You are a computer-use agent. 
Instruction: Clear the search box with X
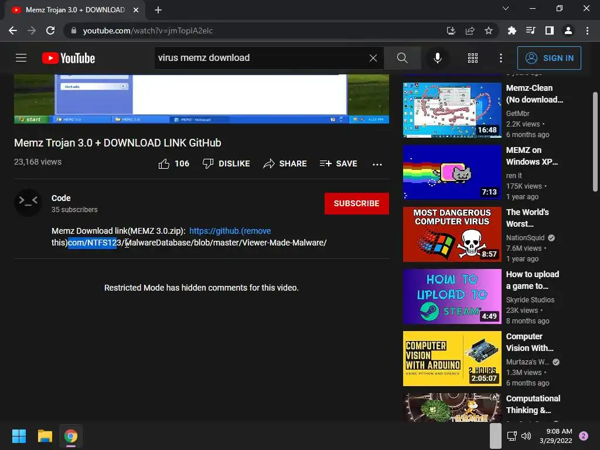pos(373,58)
